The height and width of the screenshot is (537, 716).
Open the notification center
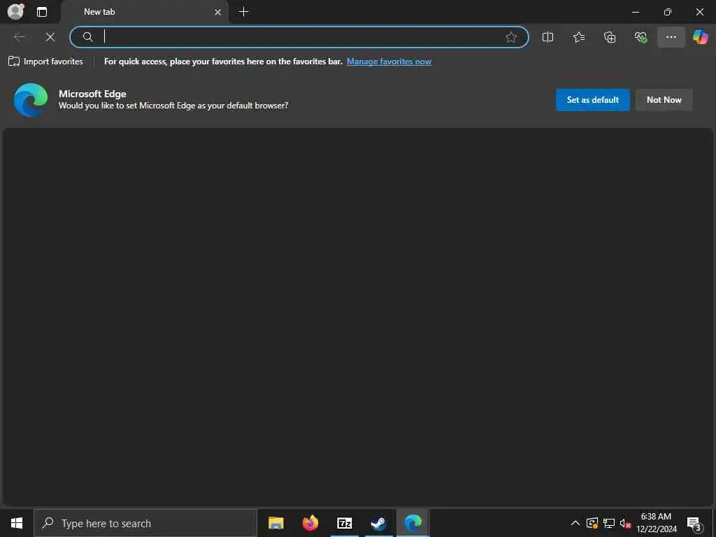click(x=694, y=523)
